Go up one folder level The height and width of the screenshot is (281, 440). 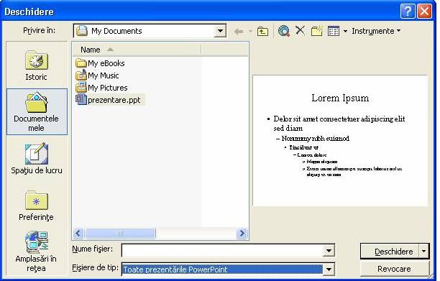pos(262,31)
